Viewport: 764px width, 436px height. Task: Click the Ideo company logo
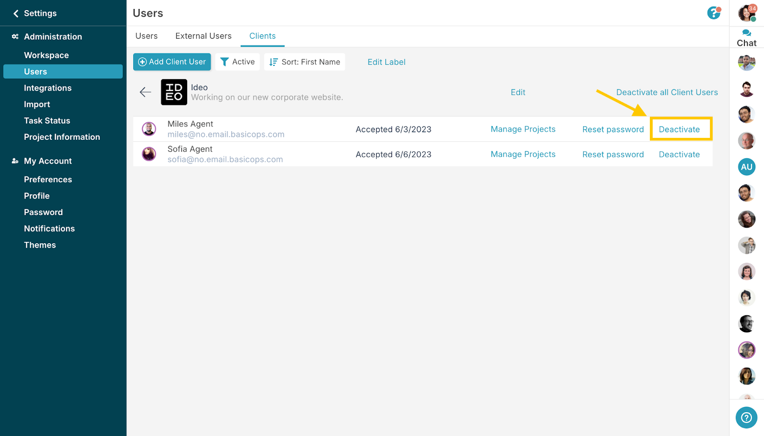[x=174, y=92]
